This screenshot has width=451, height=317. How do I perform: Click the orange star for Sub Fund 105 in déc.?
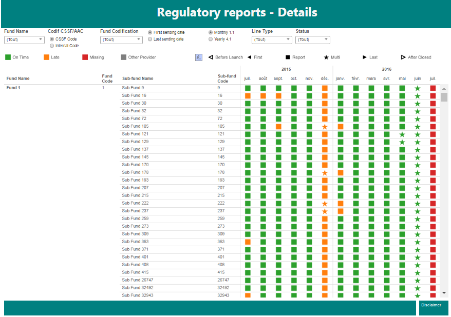(325, 127)
